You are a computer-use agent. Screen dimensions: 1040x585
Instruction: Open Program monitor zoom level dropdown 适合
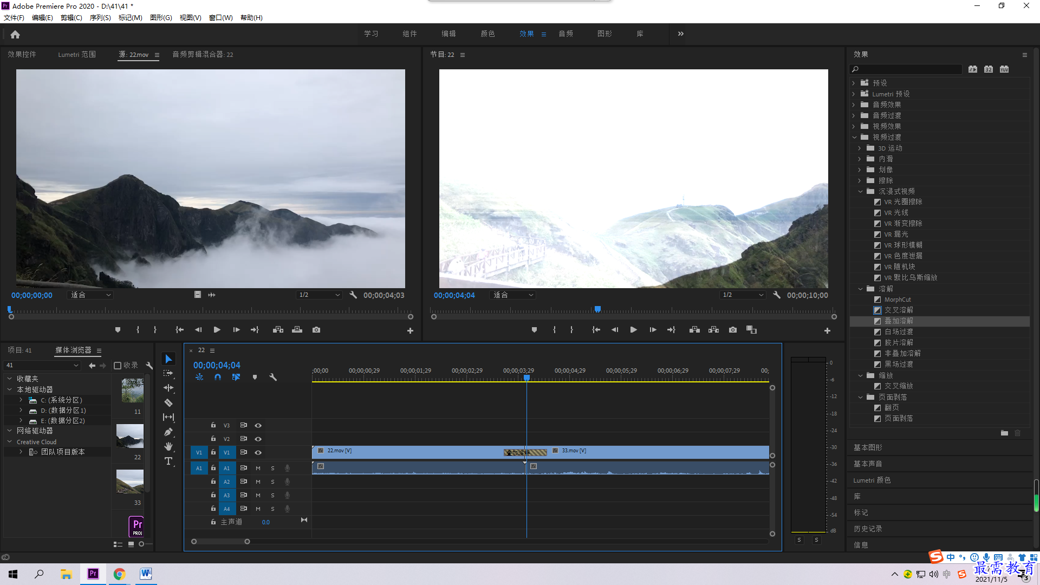point(512,295)
